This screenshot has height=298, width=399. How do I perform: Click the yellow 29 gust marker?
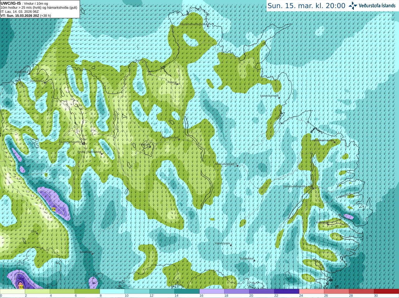[54, 209]
